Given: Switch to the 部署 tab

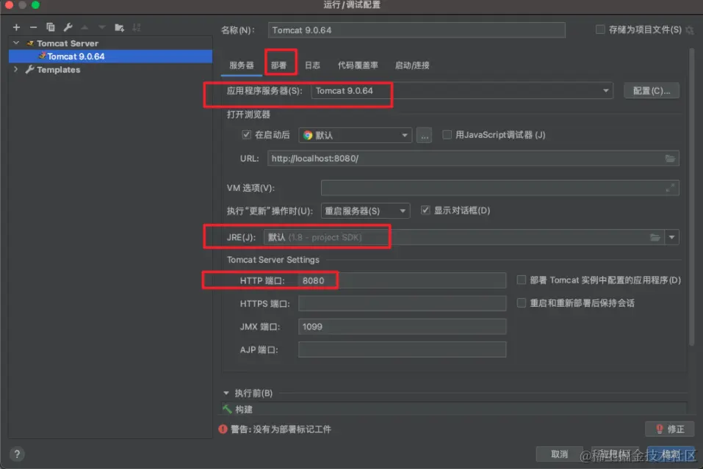Looking at the screenshot, I should (278, 65).
